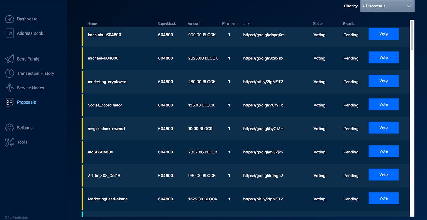Image resolution: width=427 pixels, height=220 pixels.
Task: Open the Tools label
Action: (22, 142)
